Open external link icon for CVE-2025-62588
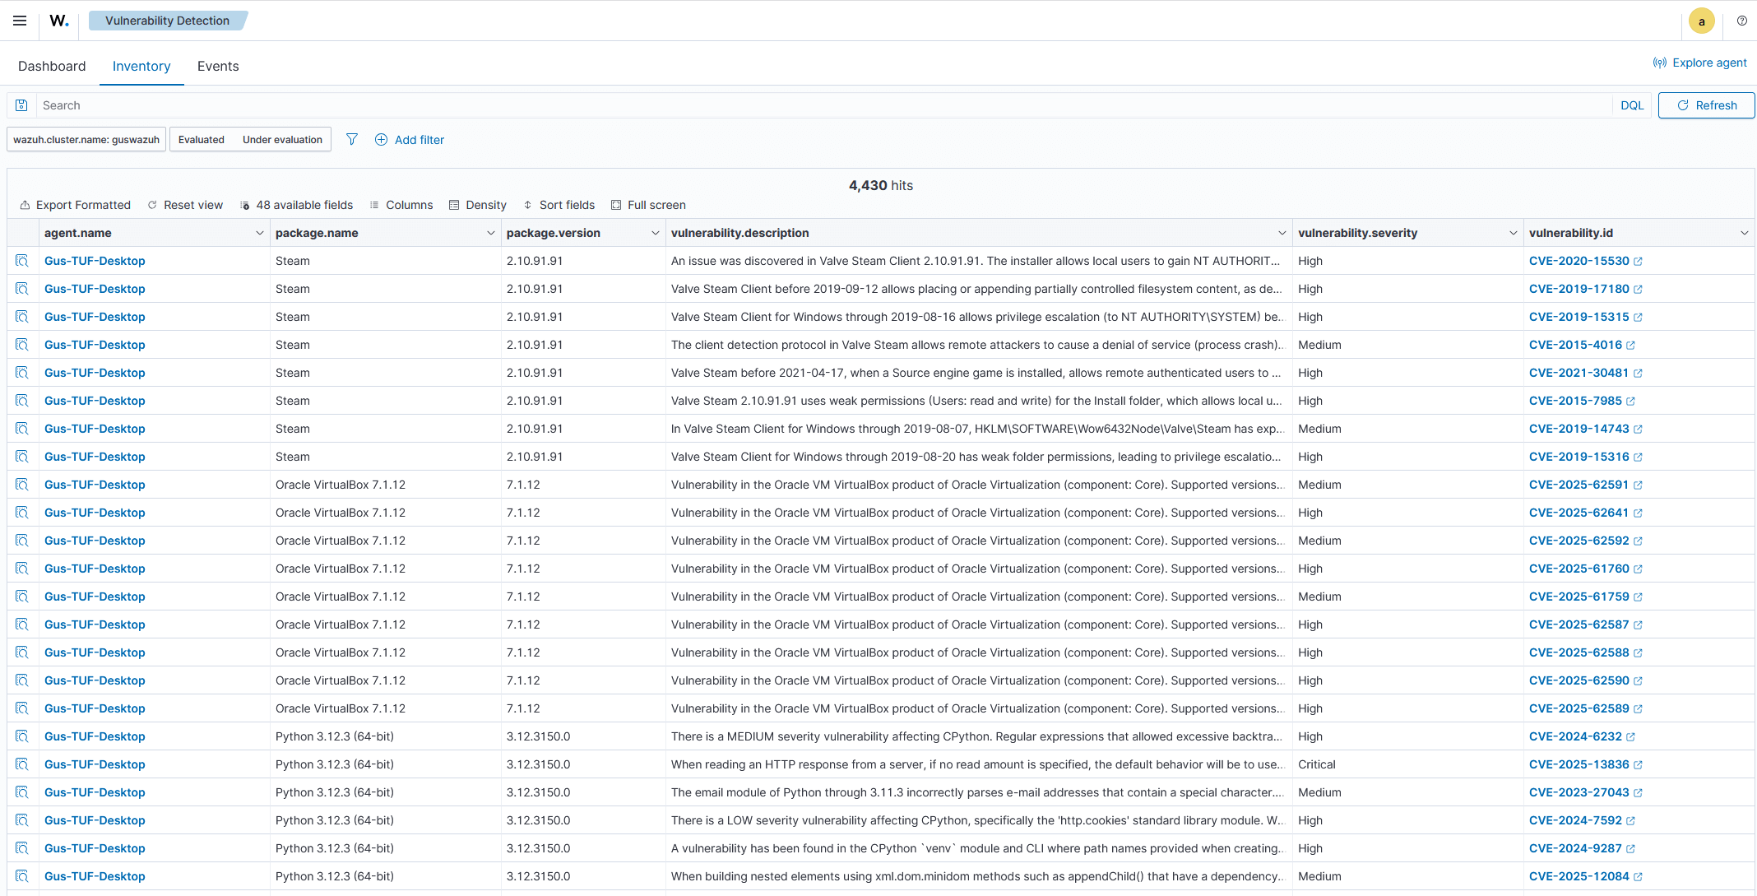 pos(1638,653)
